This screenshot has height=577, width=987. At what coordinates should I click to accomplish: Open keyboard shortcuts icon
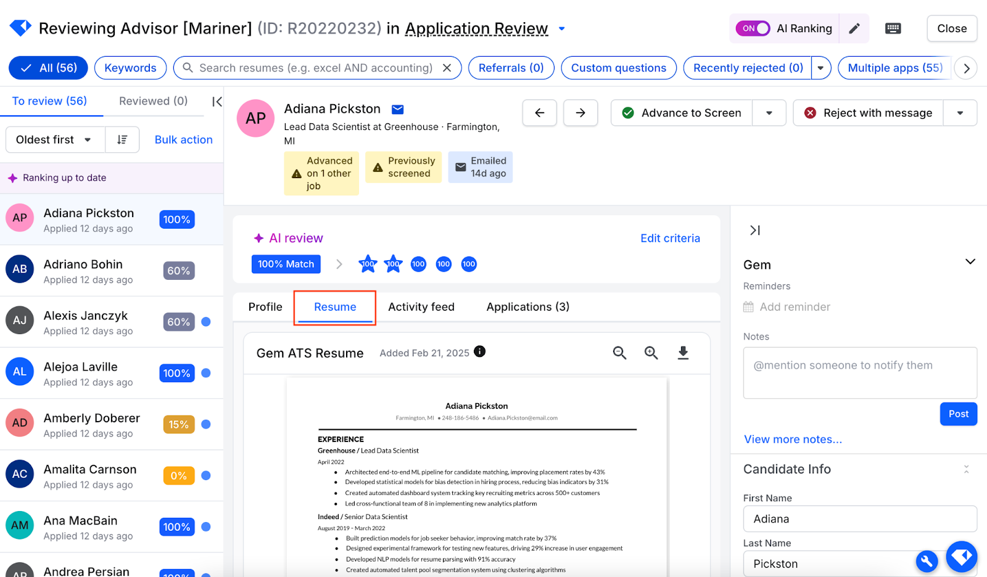(x=893, y=28)
